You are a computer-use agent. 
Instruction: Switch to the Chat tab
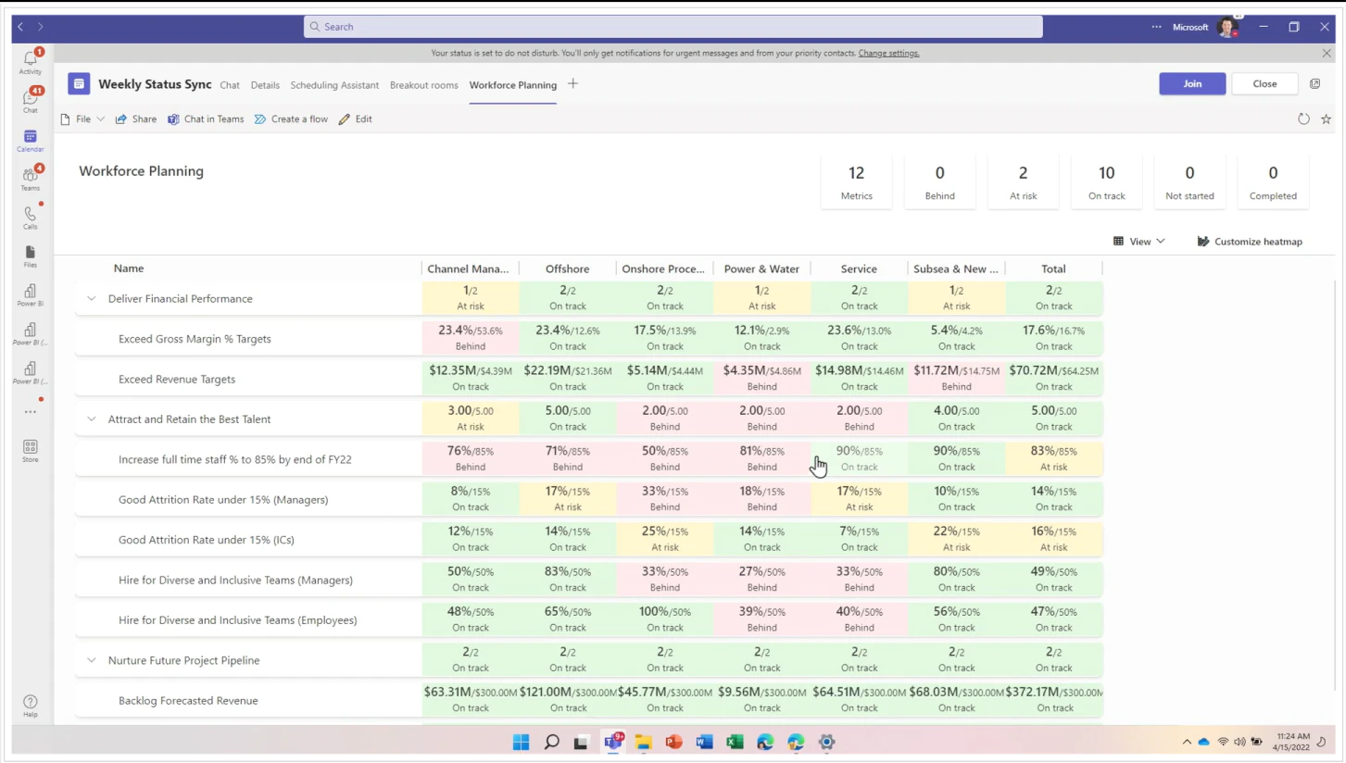coord(230,84)
